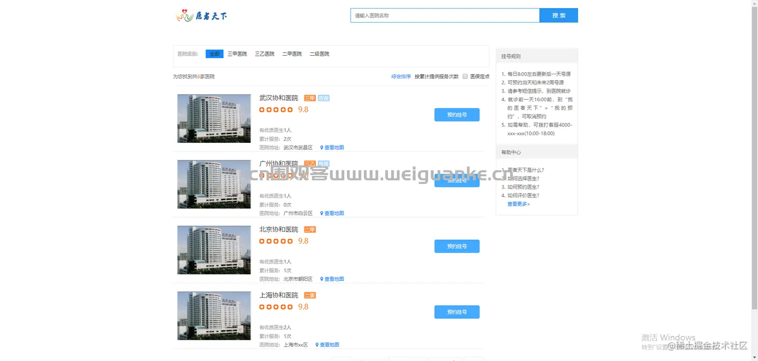Viewport: 758px width, 361px height.
Task: Open help item 医者天下是什么?
Action: [x=525, y=170]
